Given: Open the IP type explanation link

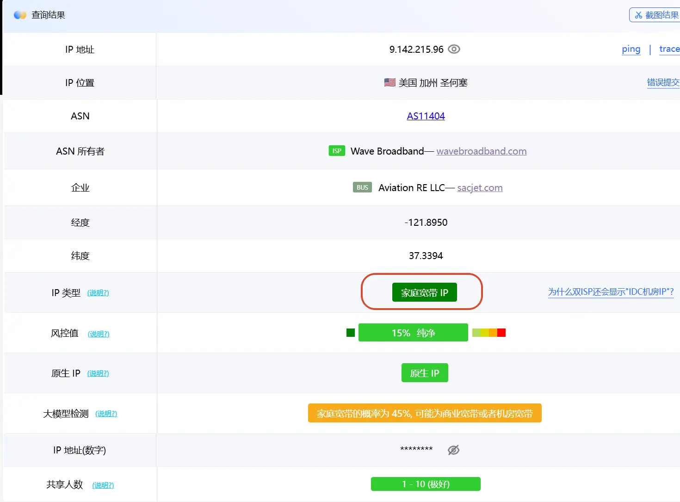Looking at the screenshot, I should [98, 293].
